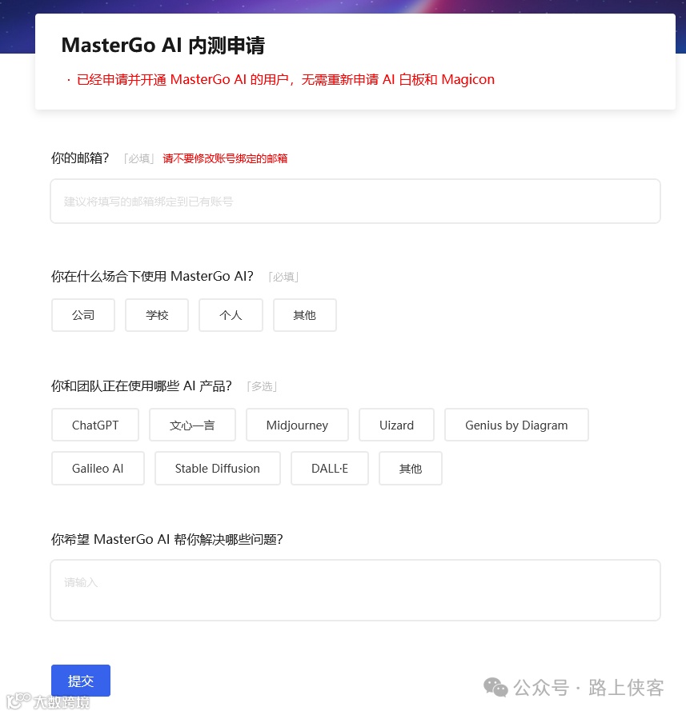Select the 公司 usage option

83,315
